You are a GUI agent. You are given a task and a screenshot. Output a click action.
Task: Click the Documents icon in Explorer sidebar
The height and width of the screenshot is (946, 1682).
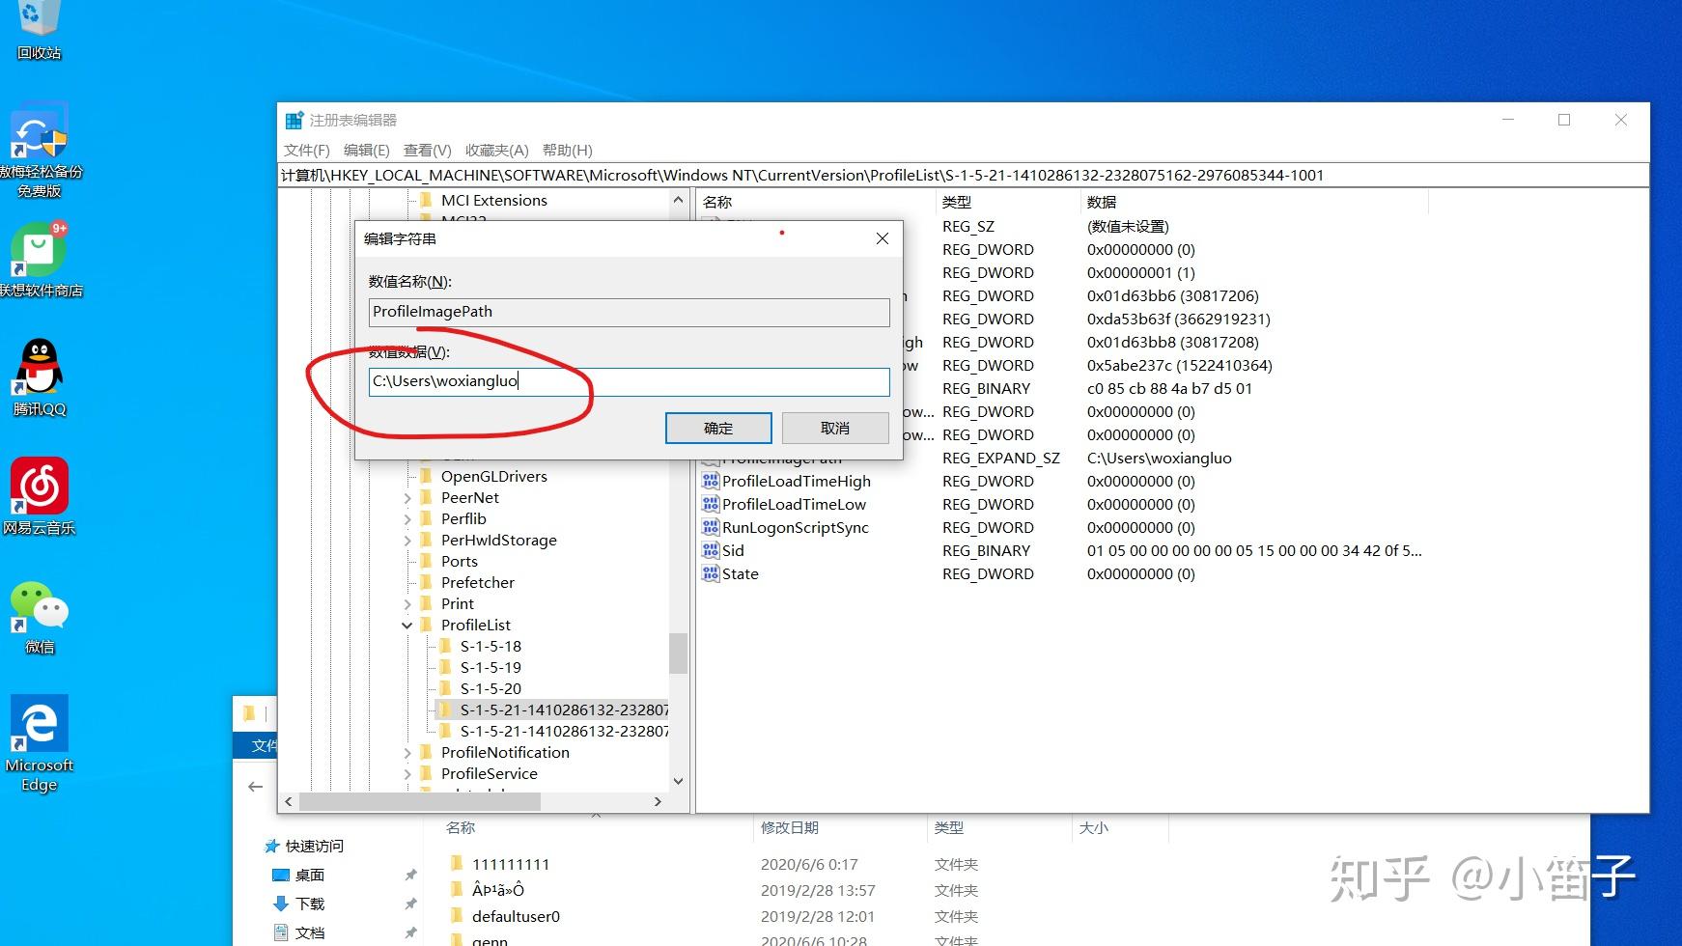pos(281,932)
